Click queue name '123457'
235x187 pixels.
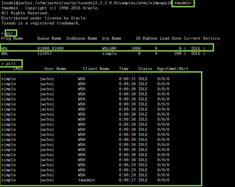coord(45,54)
